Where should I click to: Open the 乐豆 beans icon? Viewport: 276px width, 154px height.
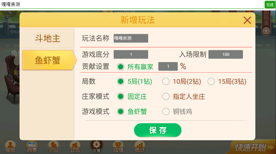coord(53,147)
